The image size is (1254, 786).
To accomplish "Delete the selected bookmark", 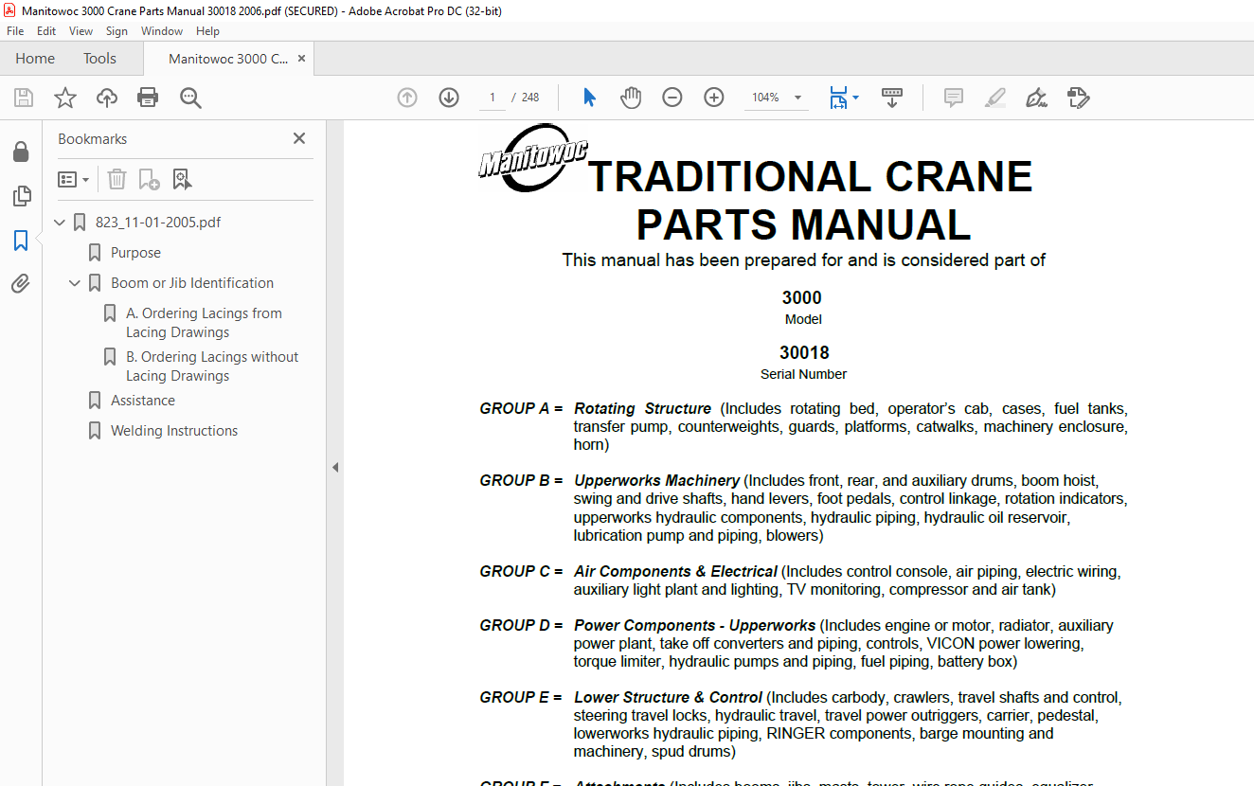I will coord(116,179).
